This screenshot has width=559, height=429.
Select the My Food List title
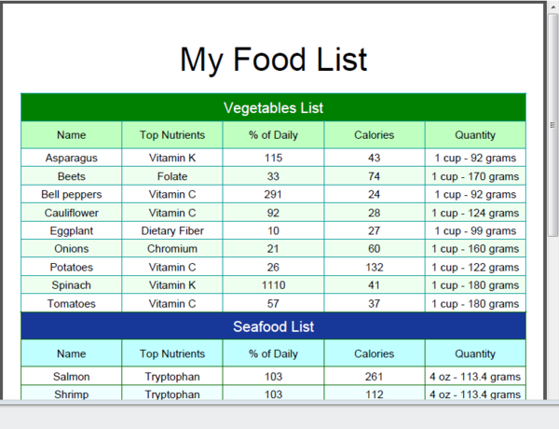point(273,60)
